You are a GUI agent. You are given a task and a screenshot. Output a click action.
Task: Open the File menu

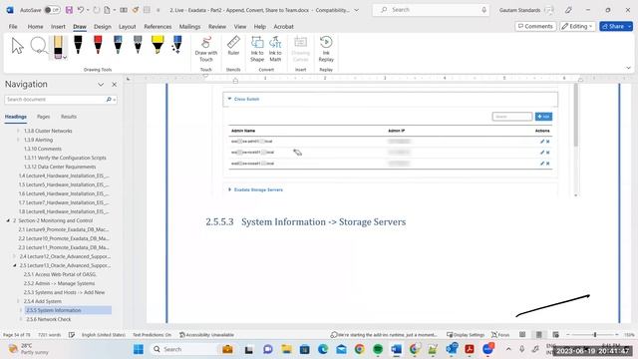click(x=13, y=27)
